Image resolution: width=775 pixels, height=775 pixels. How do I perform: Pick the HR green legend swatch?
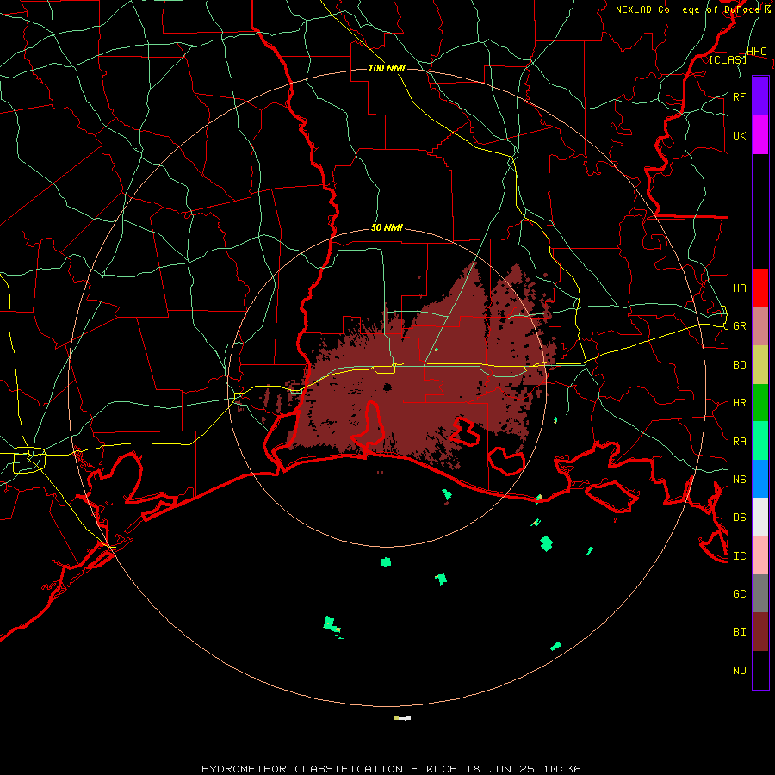tap(760, 403)
